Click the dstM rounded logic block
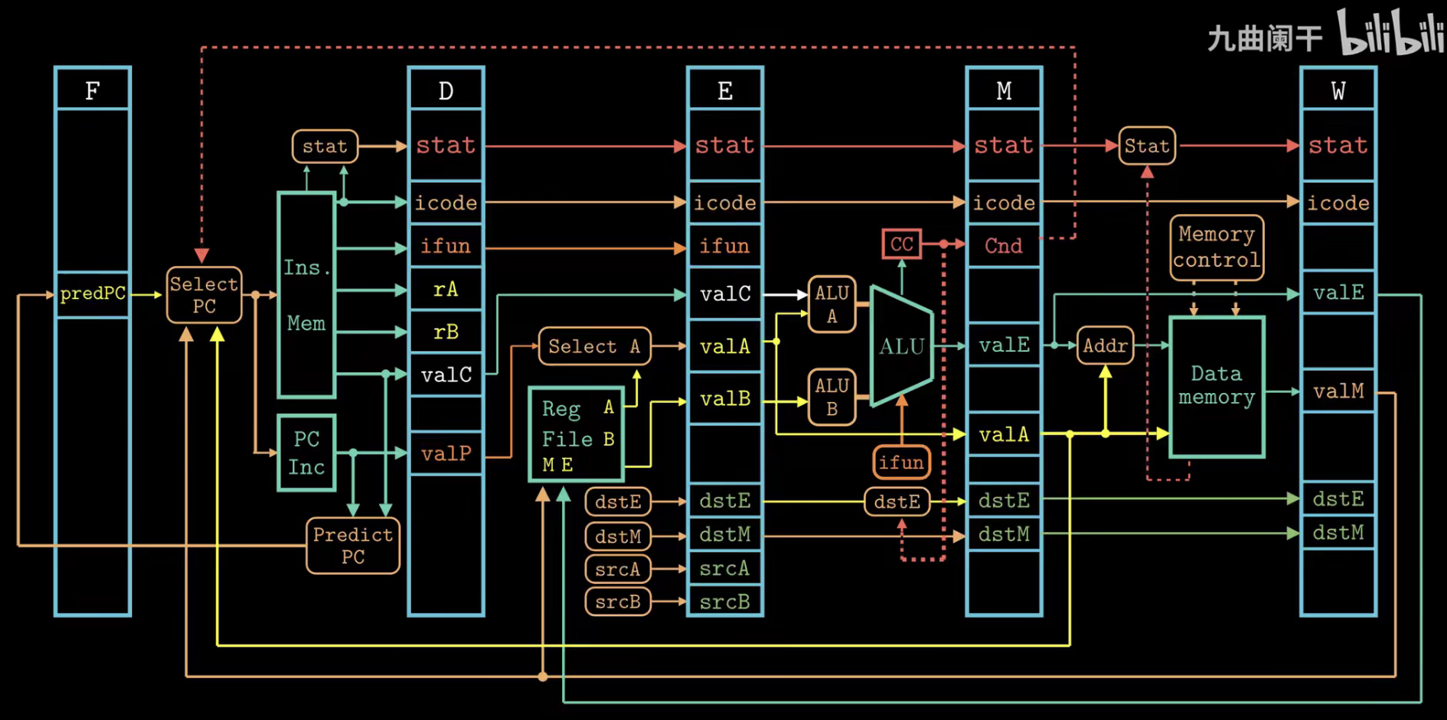The image size is (1447, 720). pyautogui.click(x=618, y=536)
